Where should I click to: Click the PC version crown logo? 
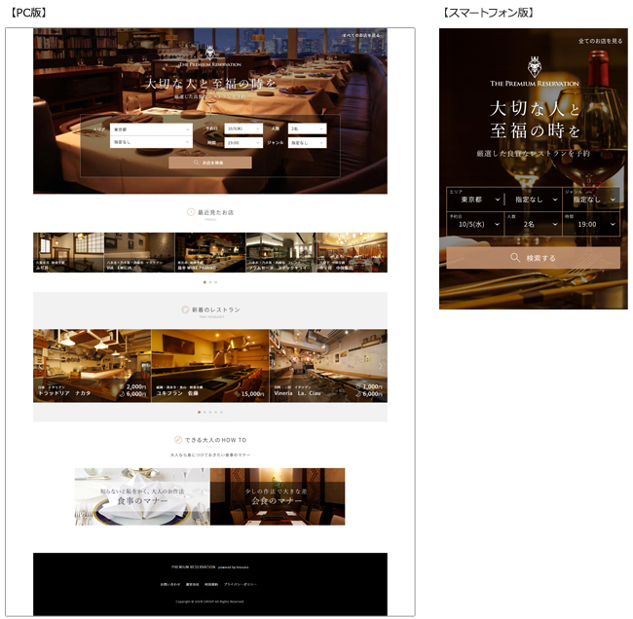(x=210, y=53)
